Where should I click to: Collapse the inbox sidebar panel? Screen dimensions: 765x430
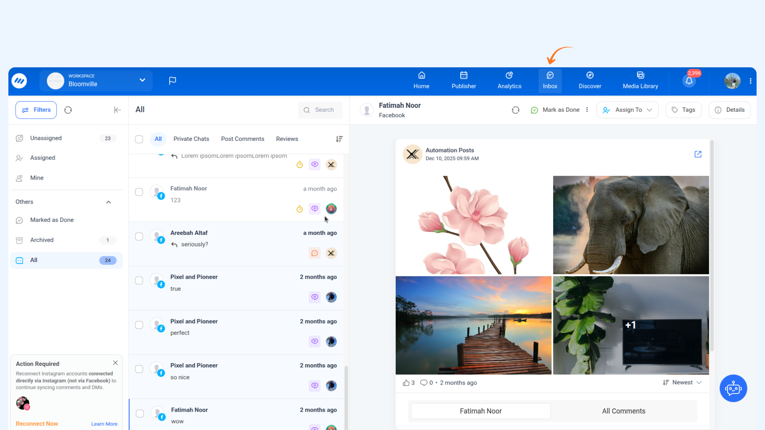click(117, 110)
